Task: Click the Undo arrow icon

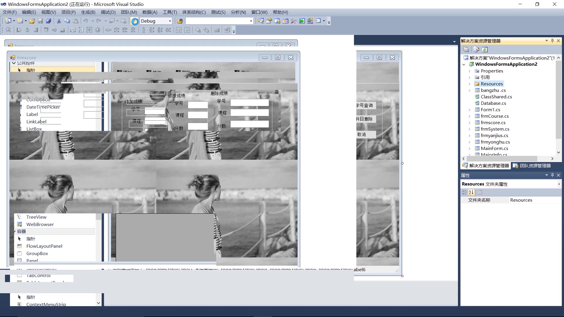Action: point(86,21)
